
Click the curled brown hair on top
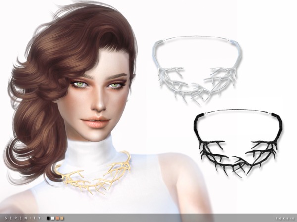(x=74, y=30)
